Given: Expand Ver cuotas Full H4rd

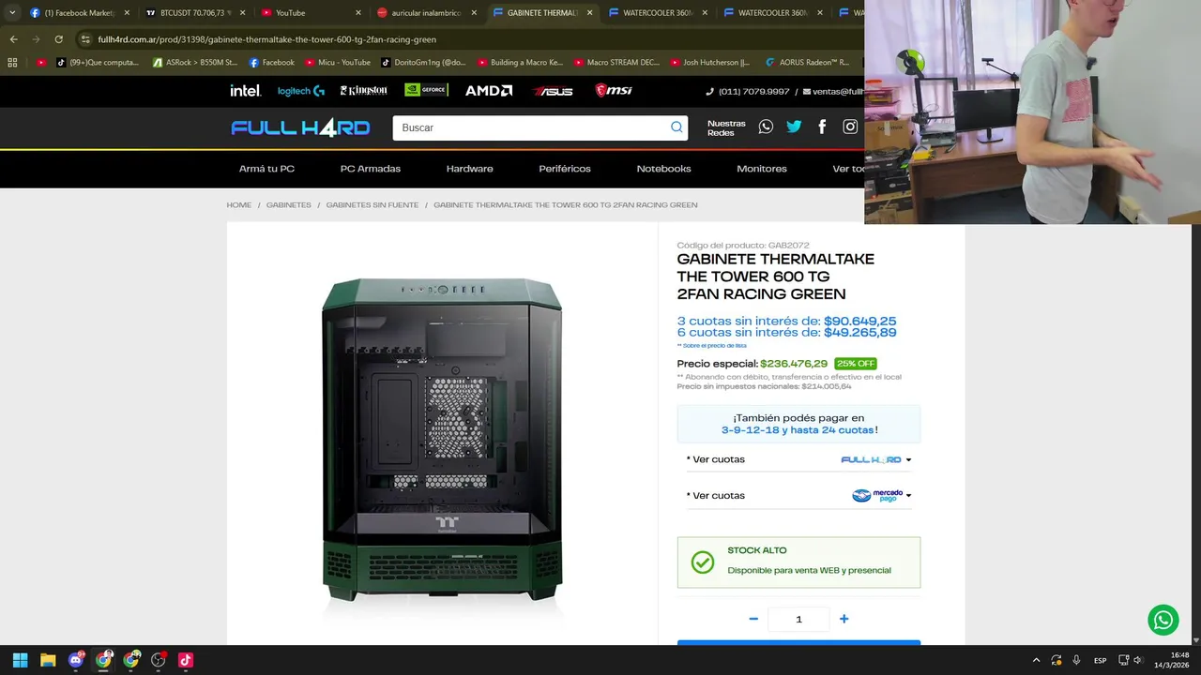Looking at the screenshot, I should (x=798, y=459).
